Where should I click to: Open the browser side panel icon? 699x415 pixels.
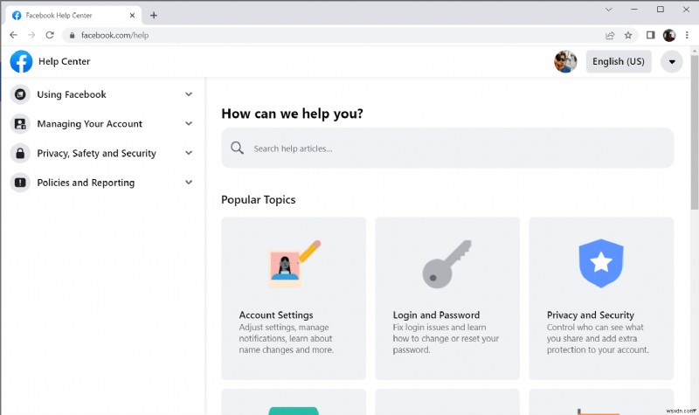[x=650, y=35]
